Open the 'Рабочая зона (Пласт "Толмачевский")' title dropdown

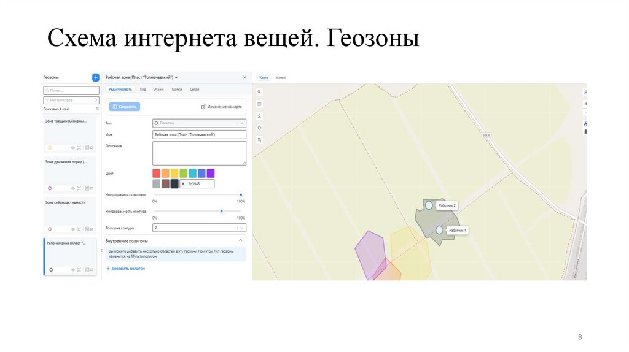[x=141, y=78]
